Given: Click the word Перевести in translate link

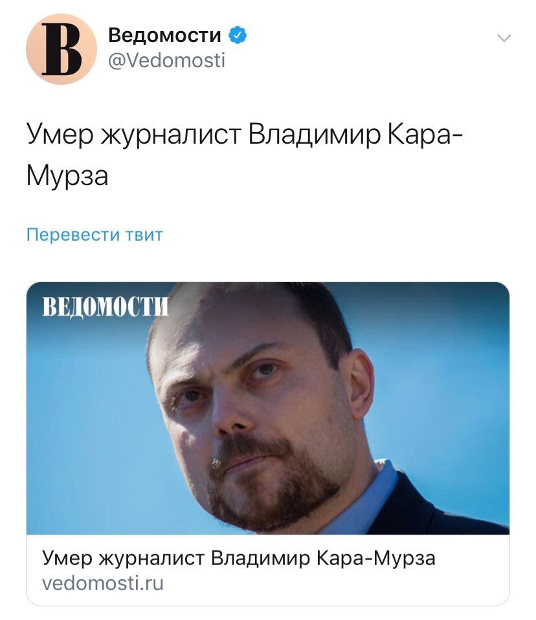Looking at the screenshot, I should coord(73,235).
